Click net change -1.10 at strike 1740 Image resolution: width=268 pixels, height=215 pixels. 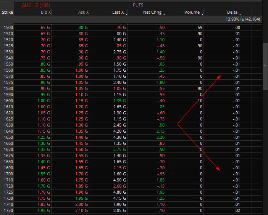click(x=160, y=204)
